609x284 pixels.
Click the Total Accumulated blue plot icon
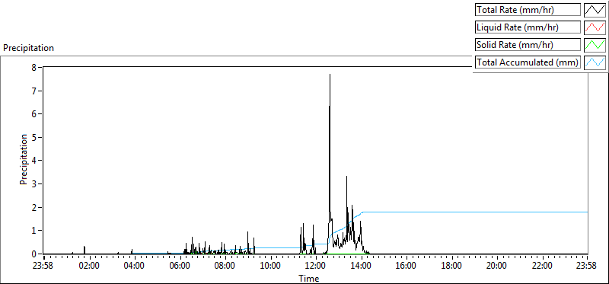pos(595,62)
